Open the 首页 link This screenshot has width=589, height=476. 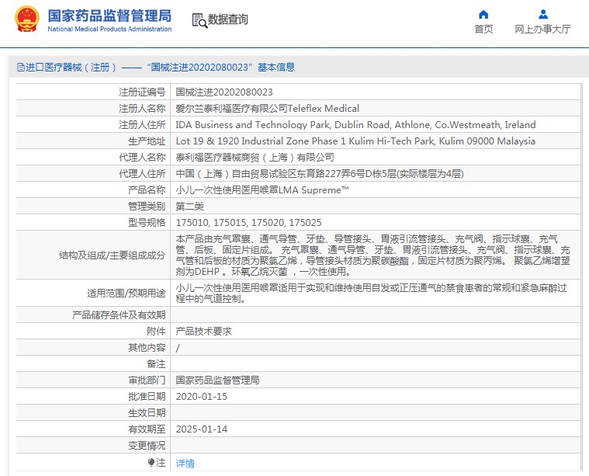click(483, 29)
